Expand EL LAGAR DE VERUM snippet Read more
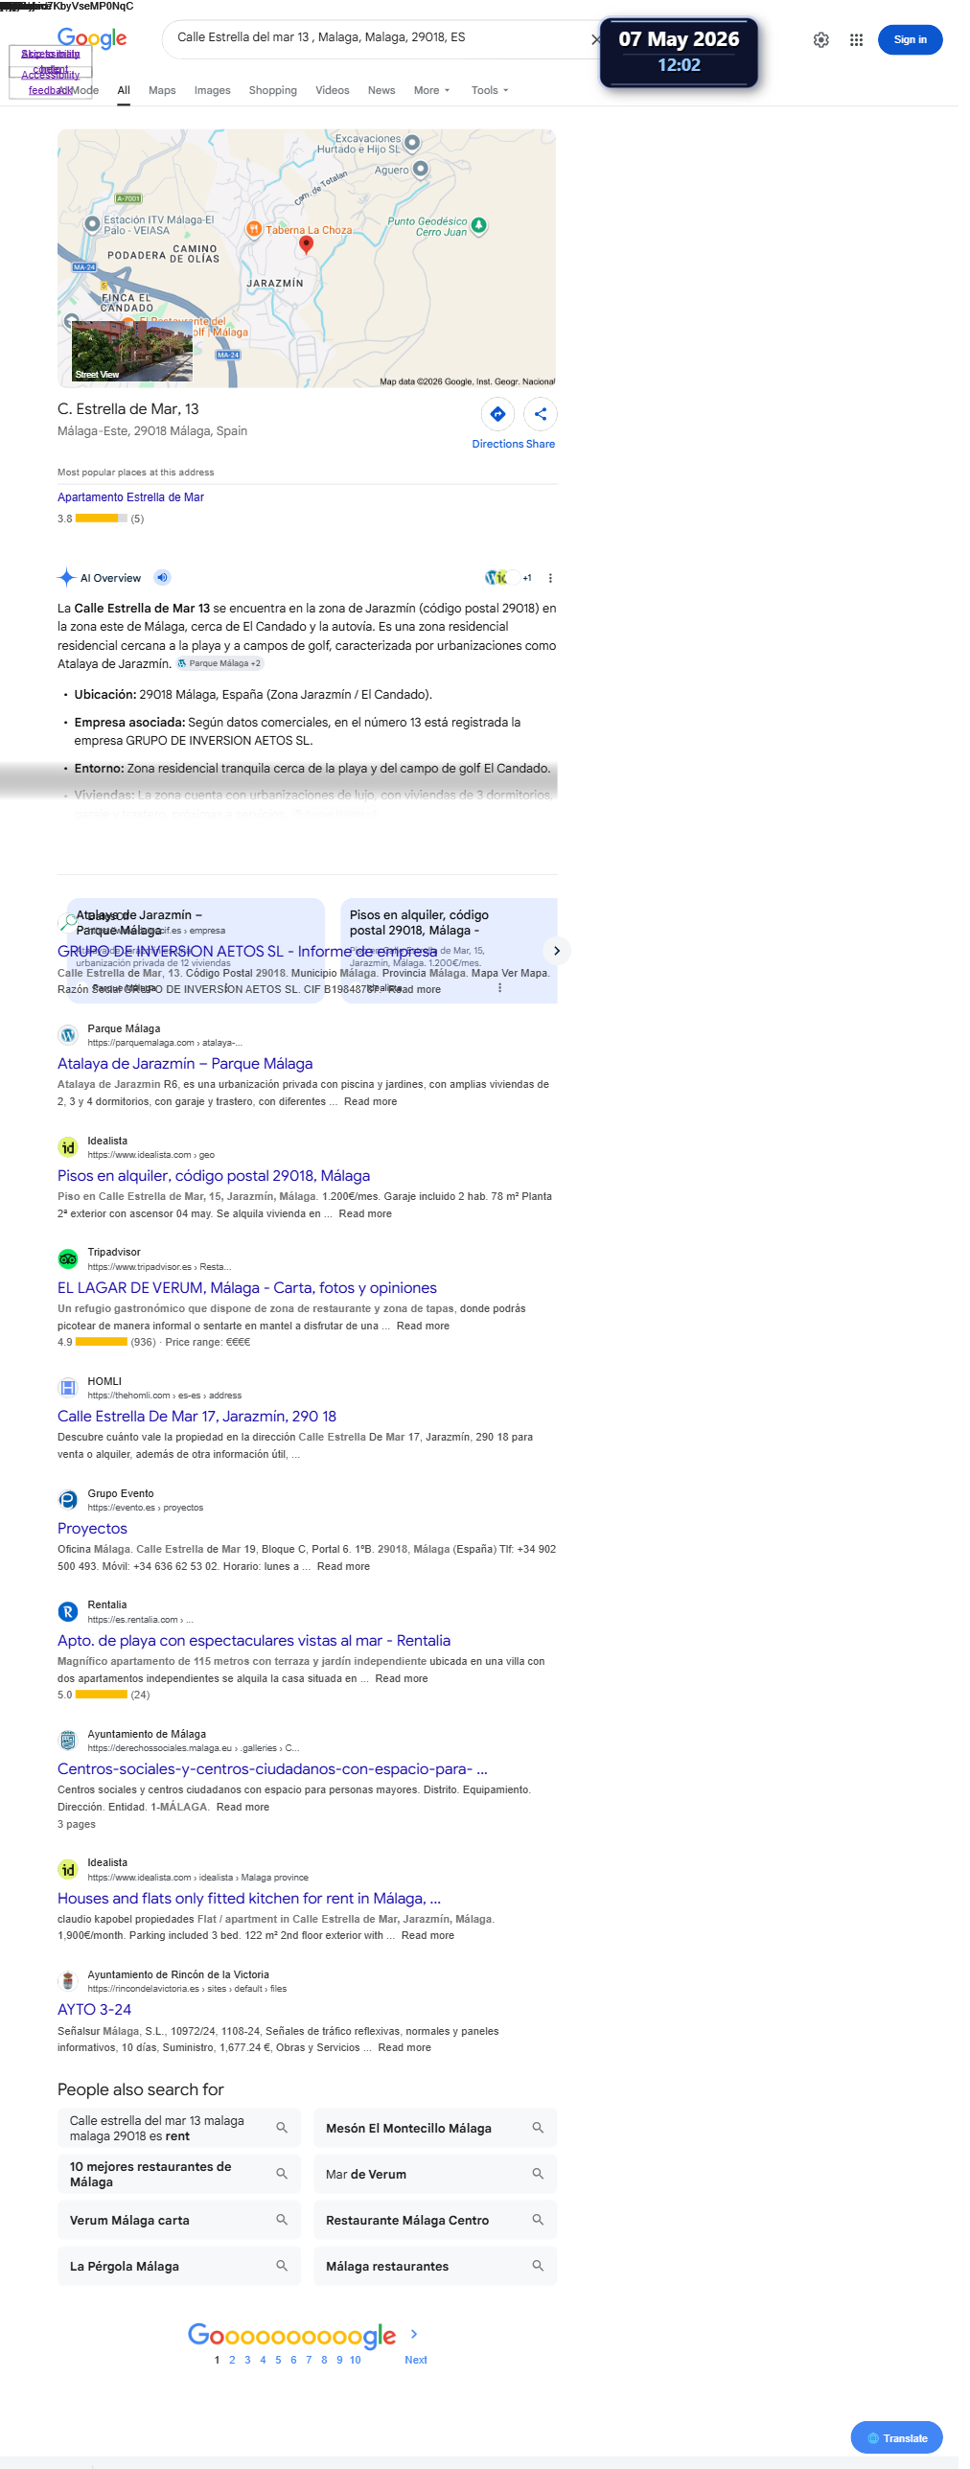 point(423,1326)
